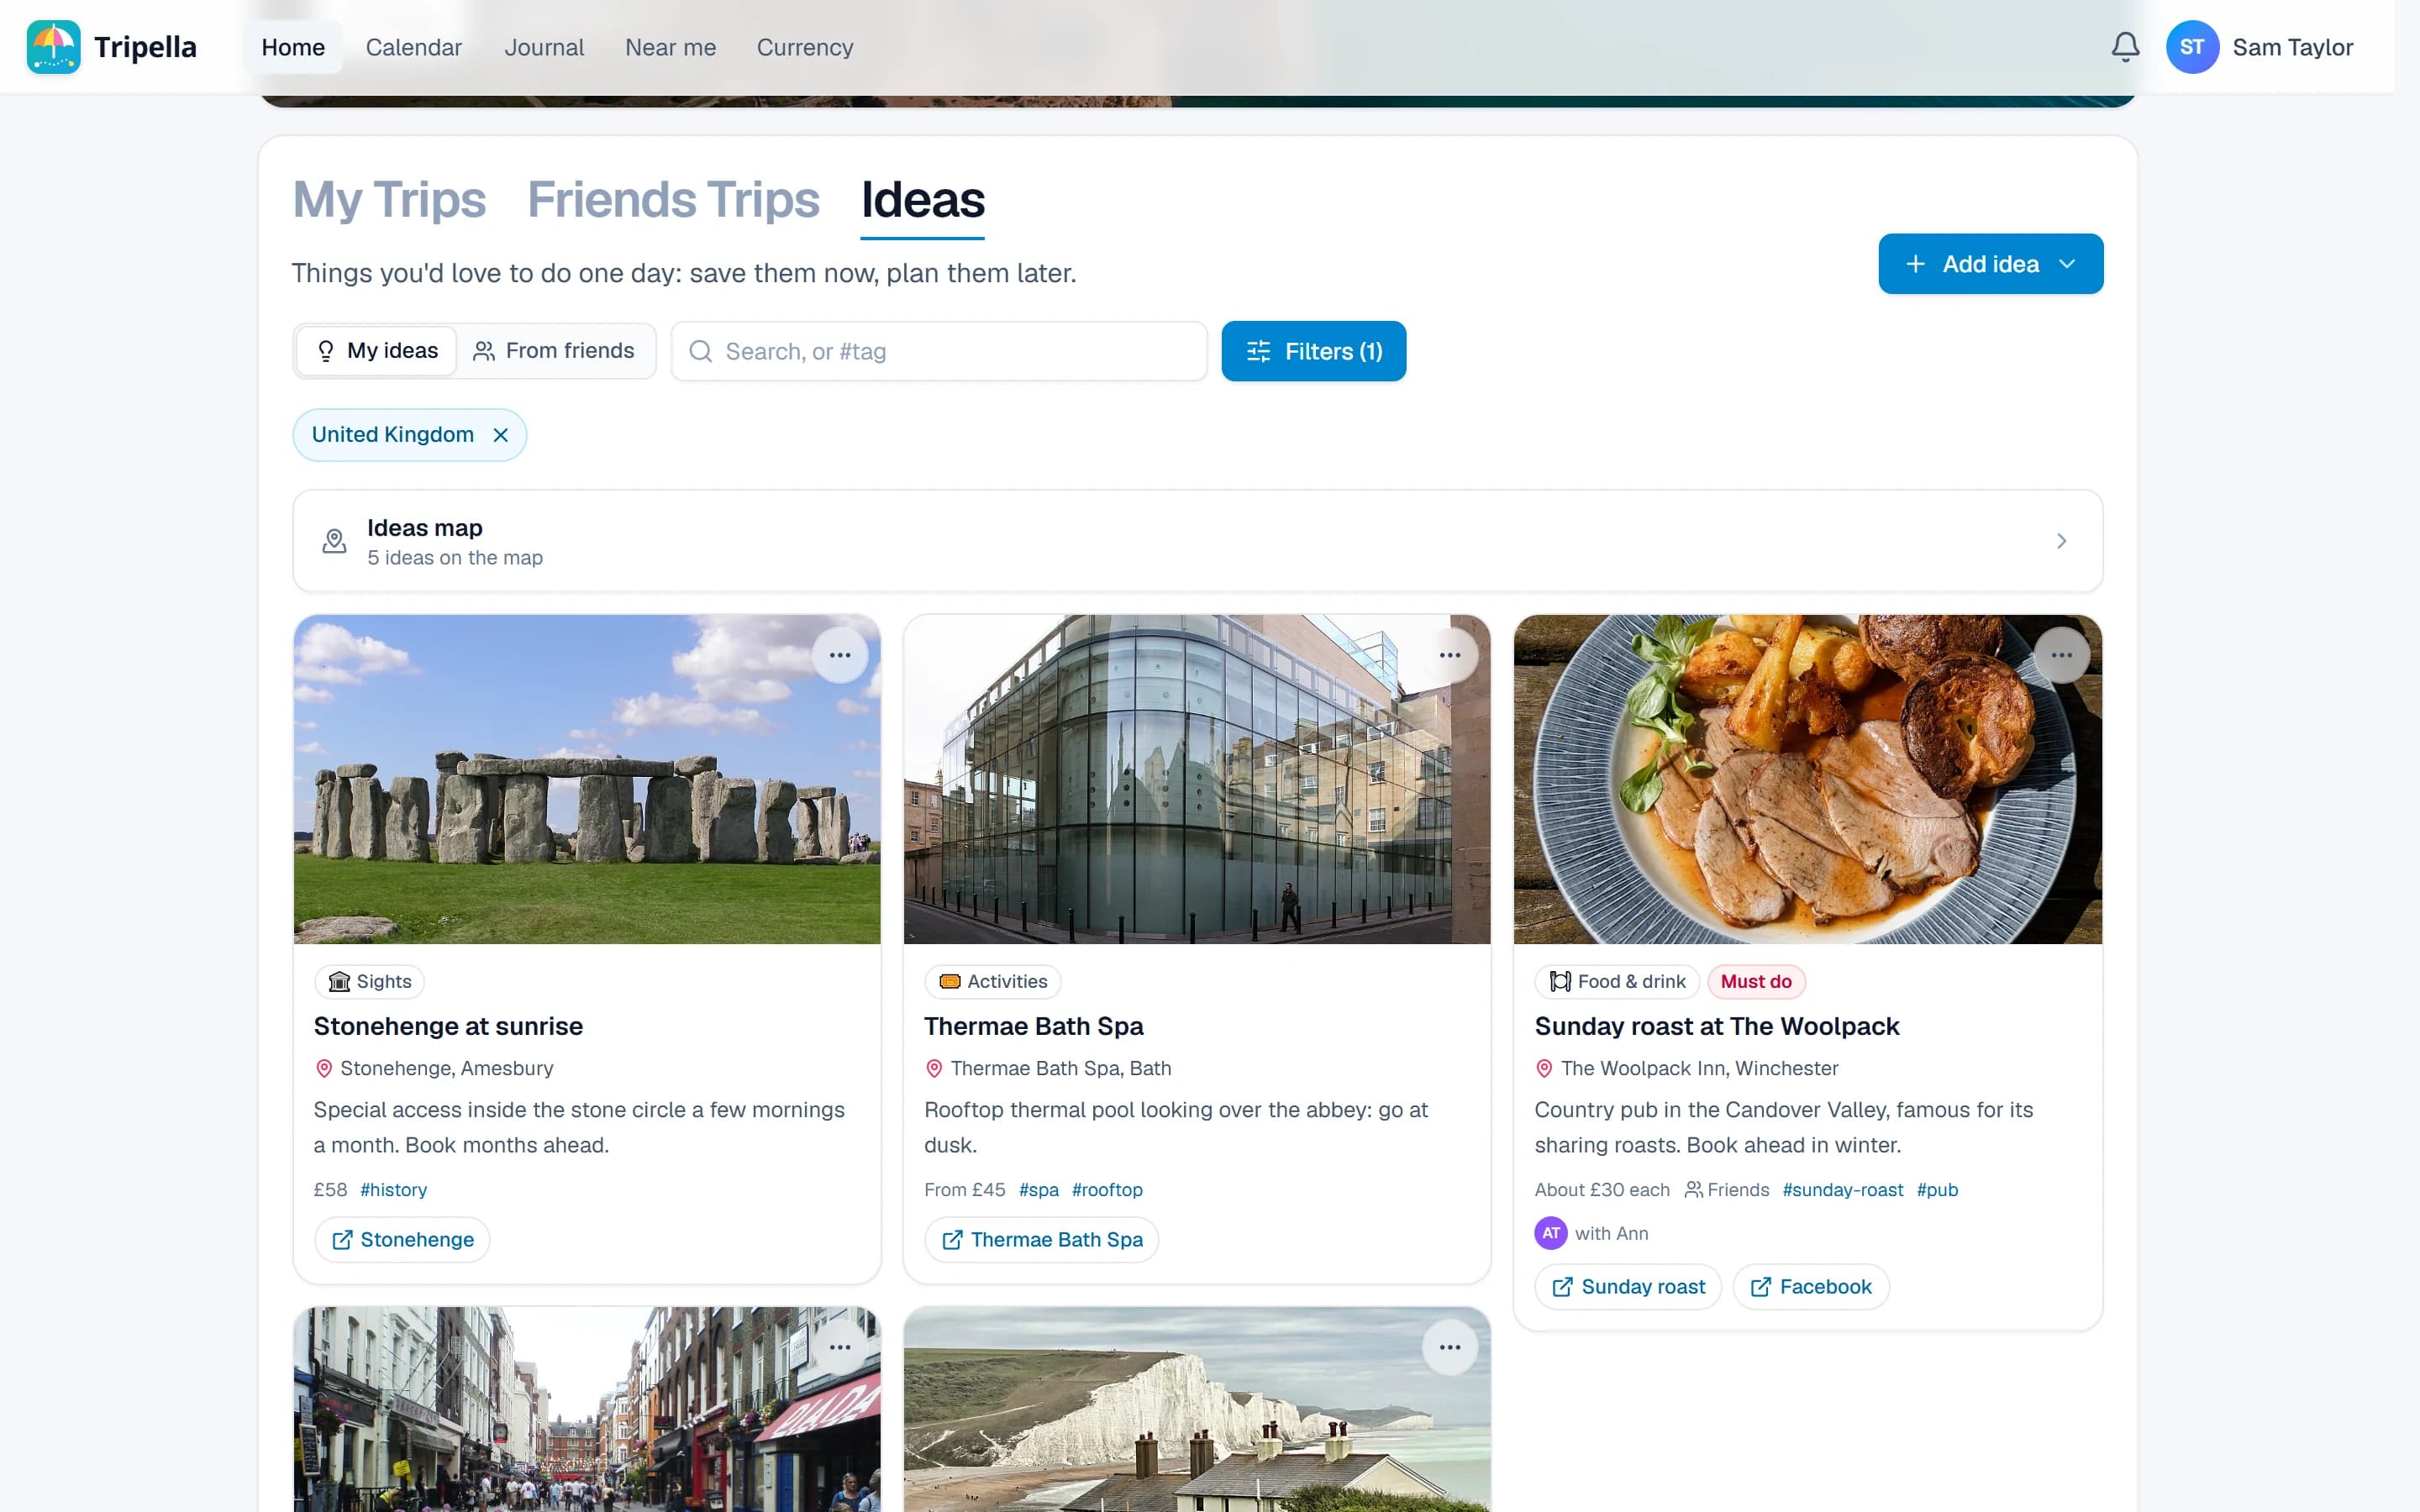The width and height of the screenshot is (2420, 1512).
Task: Open the Sunday roast external link
Action: [1628, 1287]
